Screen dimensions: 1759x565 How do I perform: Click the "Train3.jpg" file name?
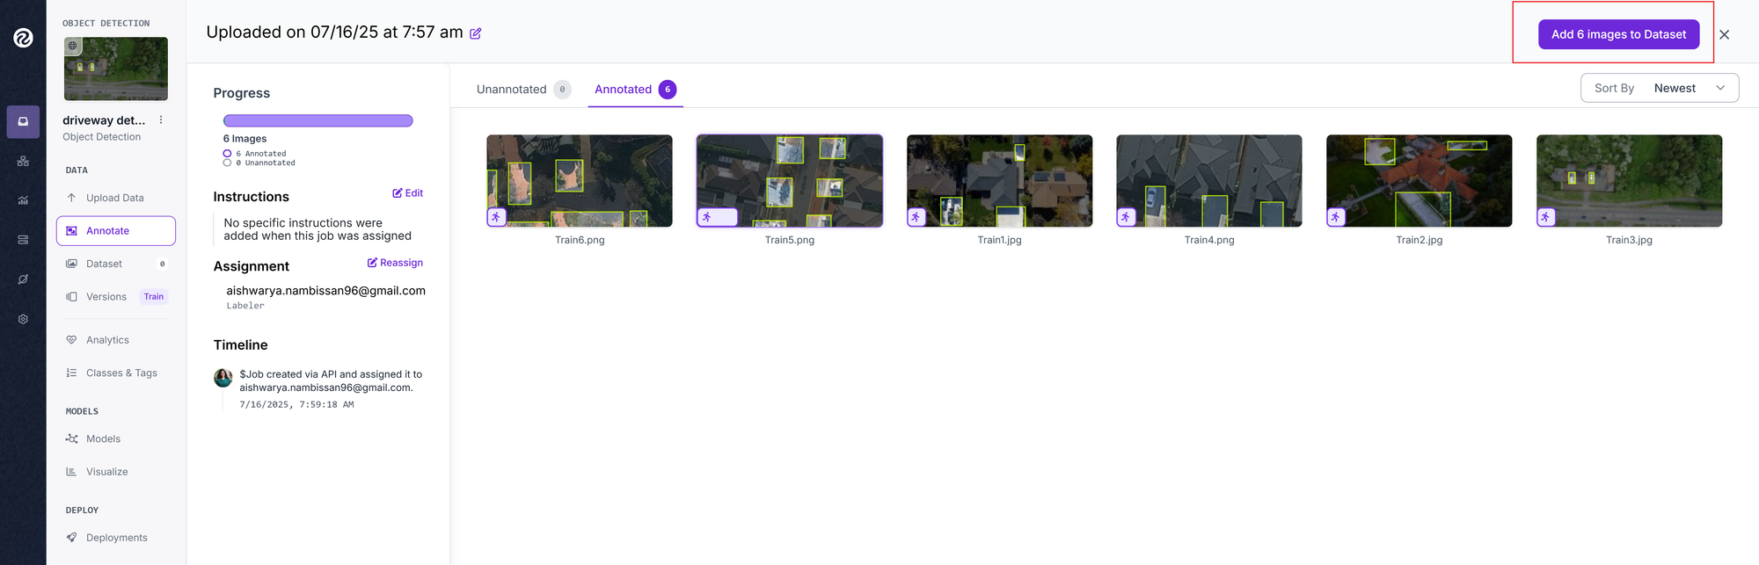[1629, 240]
